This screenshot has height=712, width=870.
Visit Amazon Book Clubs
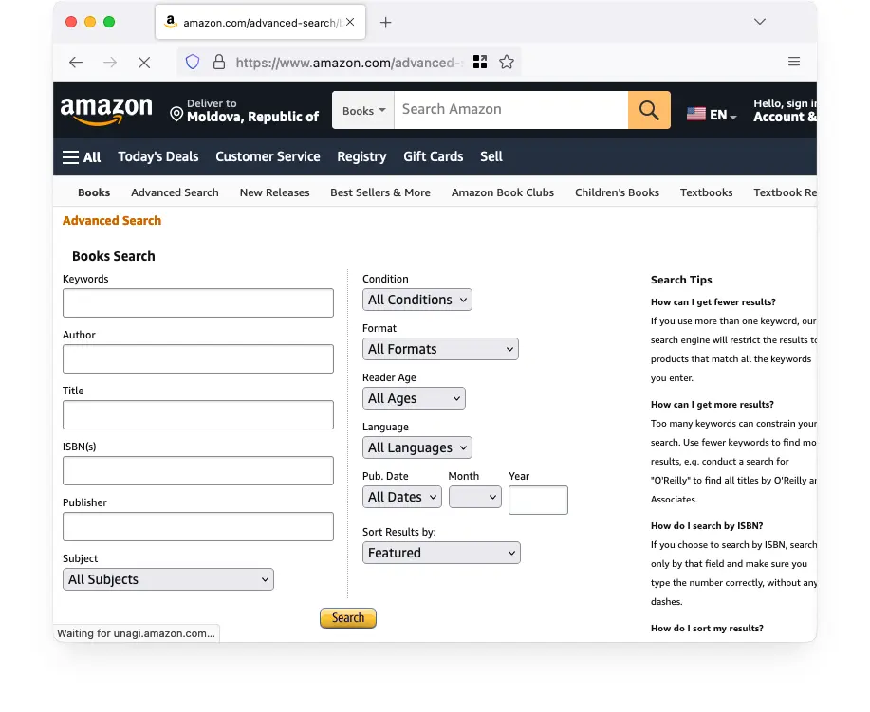pyautogui.click(x=503, y=192)
